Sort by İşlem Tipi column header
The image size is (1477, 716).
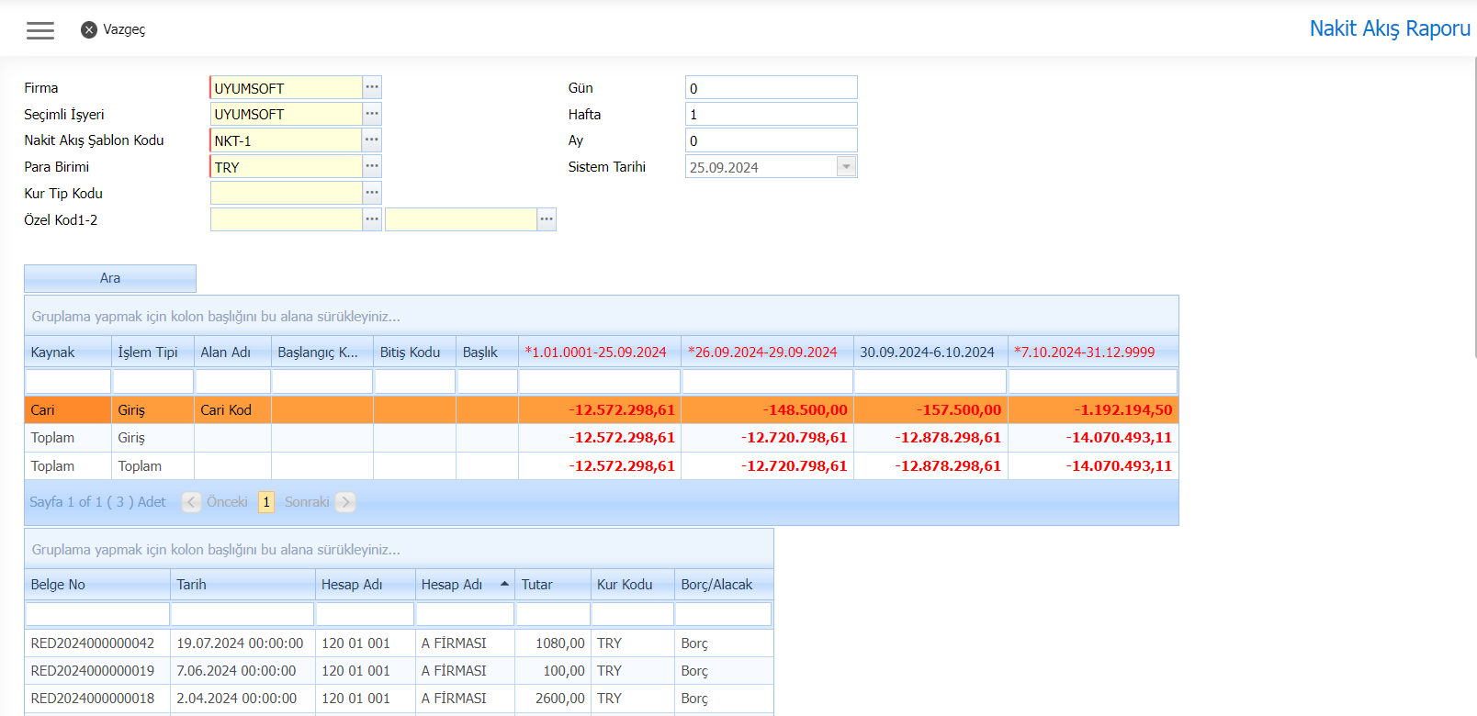(x=152, y=352)
